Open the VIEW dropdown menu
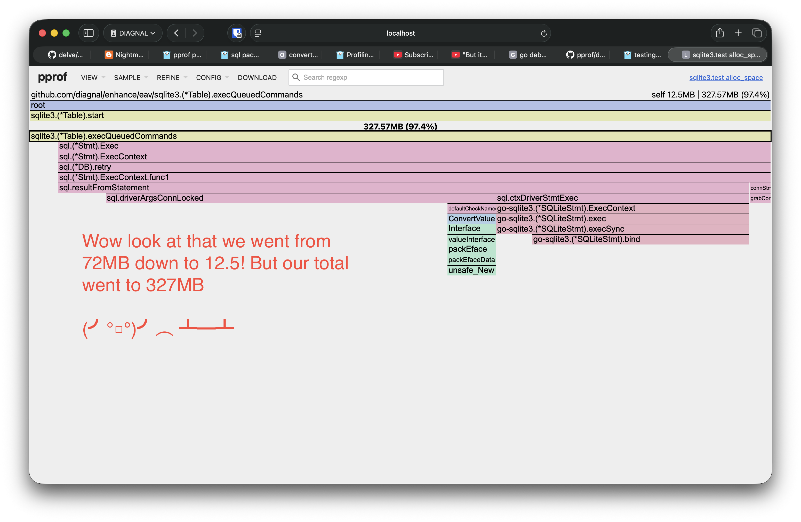 tap(93, 78)
